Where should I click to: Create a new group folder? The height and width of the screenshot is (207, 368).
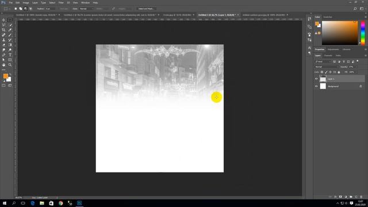(x=351, y=197)
